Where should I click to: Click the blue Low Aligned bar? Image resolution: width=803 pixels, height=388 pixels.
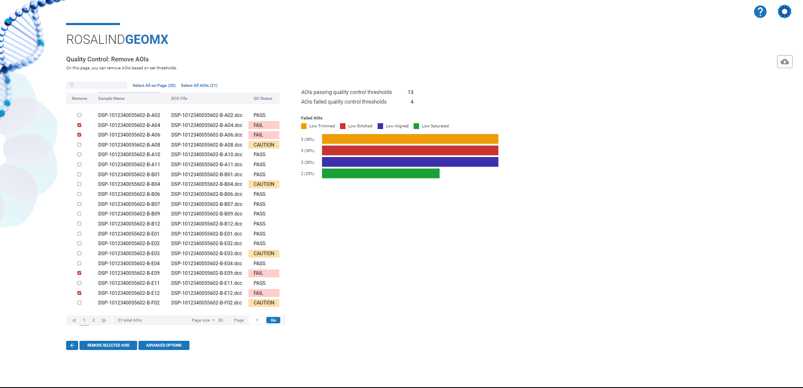(410, 162)
